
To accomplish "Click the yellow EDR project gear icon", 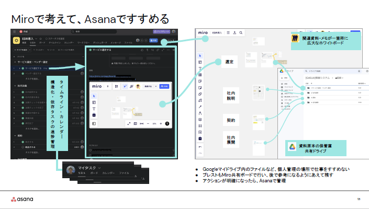I will [16, 40].
